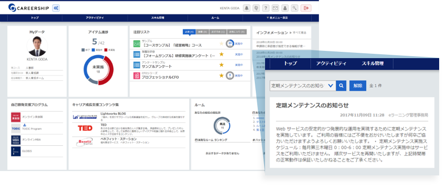Toggle favorite star on プロフェッショナルCFO

tap(221, 76)
